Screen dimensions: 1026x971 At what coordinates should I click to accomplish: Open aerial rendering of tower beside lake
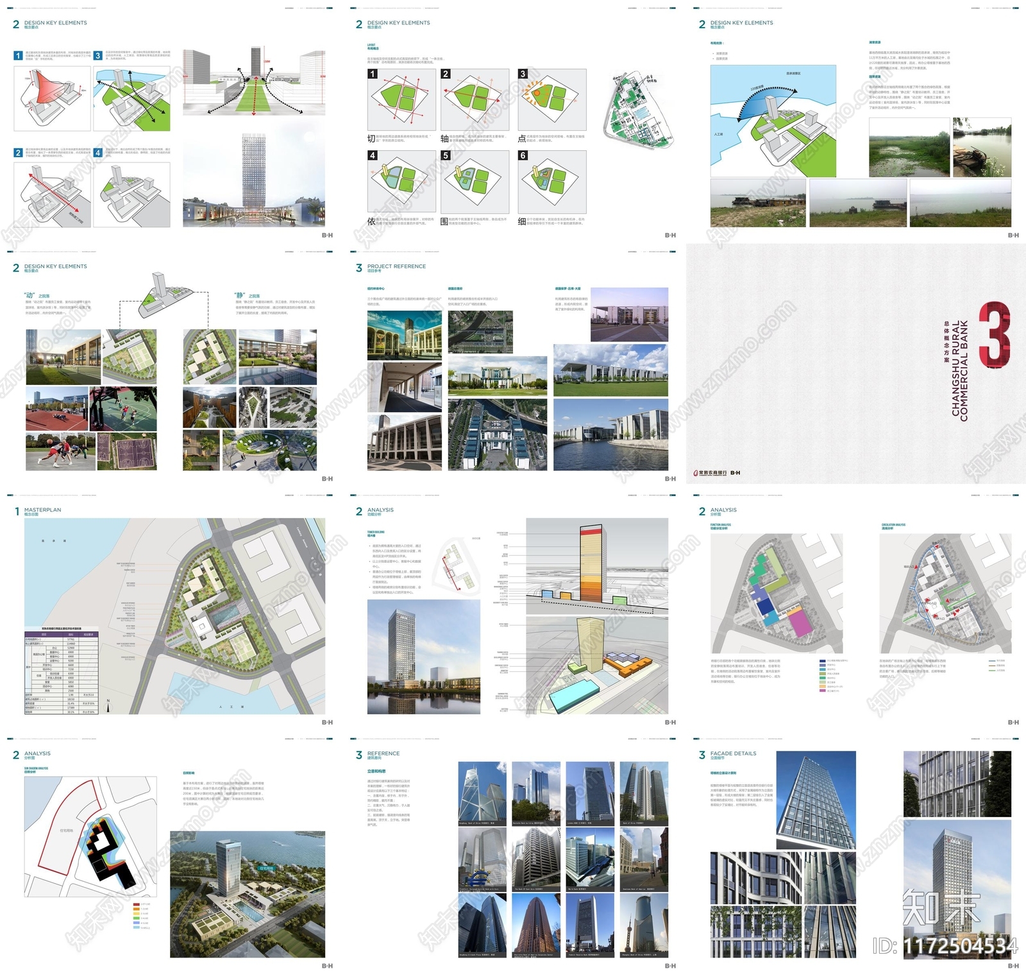(x=248, y=894)
